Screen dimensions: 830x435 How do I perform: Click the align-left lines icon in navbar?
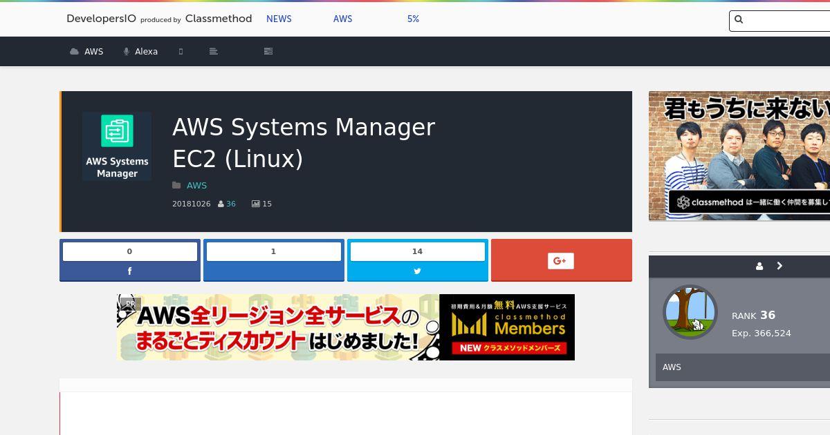click(214, 52)
